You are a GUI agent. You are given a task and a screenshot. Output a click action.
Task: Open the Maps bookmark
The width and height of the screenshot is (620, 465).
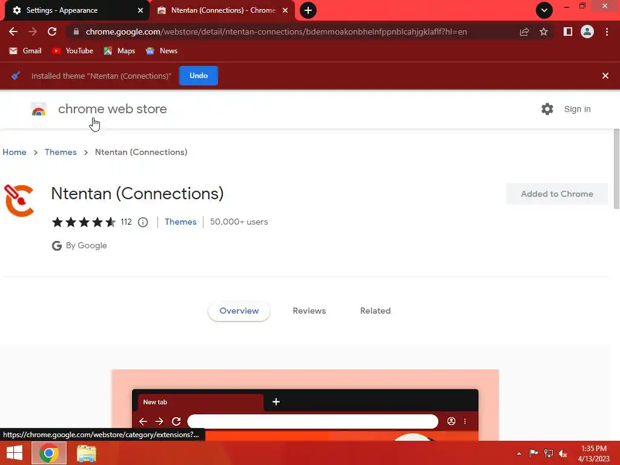[119, 51]
